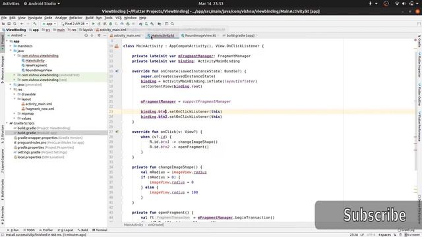Open the Terminal tool window
Screen dimensions: 422x237
(100, 230)
